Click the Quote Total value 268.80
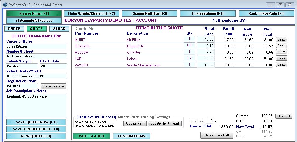Viewport: 297px width, 142px height. pyautogui.click(x=227, y=127)
